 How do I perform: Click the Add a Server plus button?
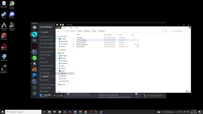35,87
